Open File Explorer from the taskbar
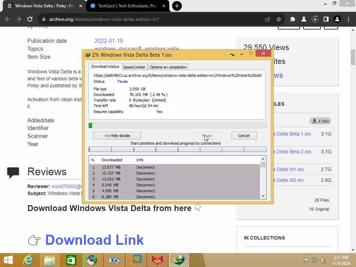Viewport: 356px width, 267px height. [50, 260]
